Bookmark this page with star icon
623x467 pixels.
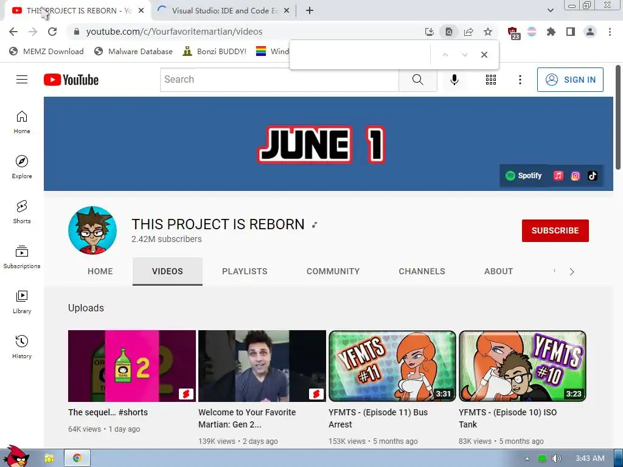tap(488, 32)
